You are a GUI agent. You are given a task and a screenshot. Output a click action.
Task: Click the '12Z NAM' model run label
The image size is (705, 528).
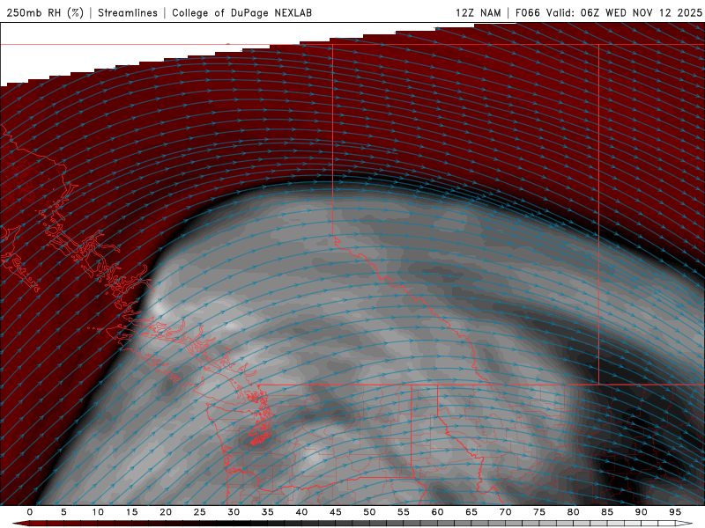(x=478, y=12)
